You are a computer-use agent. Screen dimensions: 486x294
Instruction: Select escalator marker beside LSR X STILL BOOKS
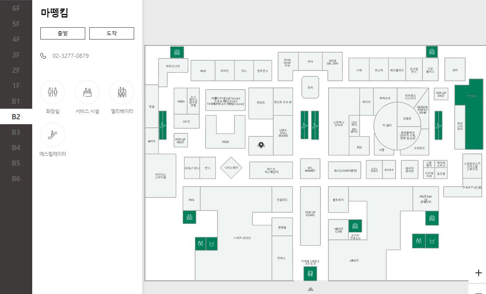point(305,125)
